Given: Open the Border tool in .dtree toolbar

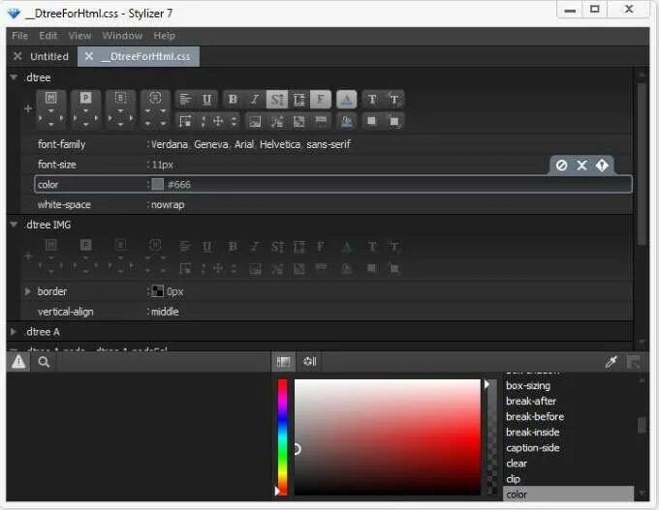Looking at the screenshot, I should coord(120,98).
